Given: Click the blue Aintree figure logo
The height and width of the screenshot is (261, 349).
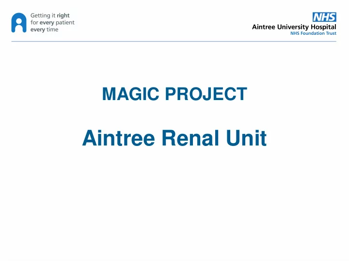Looking at the screenshot, I should (x=19, y=23).
